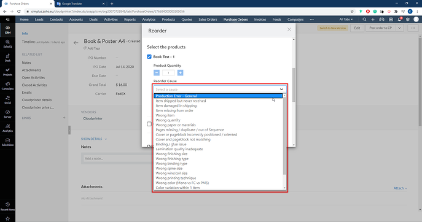This screenshot has width=422, height=222.
Task: Collapse the left sidebar via menu icon
Action: click(7, 20)
